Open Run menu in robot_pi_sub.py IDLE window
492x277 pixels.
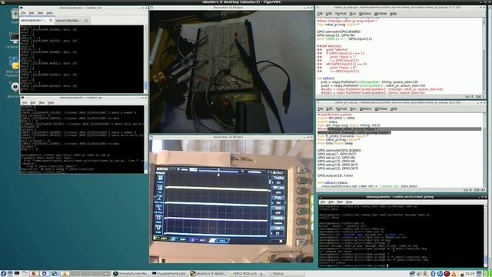click(x=353, y=108)
